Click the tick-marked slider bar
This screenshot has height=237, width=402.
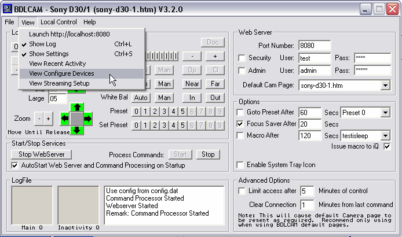[162, 56]
